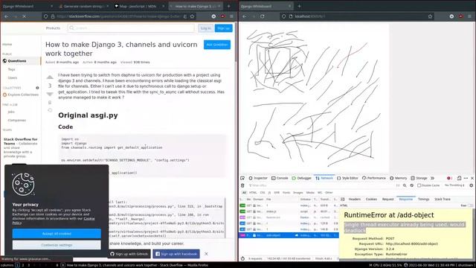Bookmark the question below vote arrows
The width and height of the screenshot is (476, 268).
pos(50,103)
